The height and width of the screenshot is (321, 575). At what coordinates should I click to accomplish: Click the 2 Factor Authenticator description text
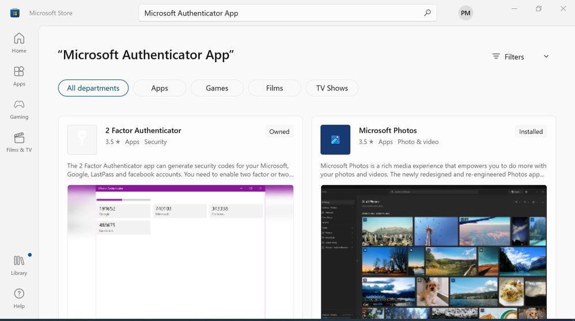(180, 170)
